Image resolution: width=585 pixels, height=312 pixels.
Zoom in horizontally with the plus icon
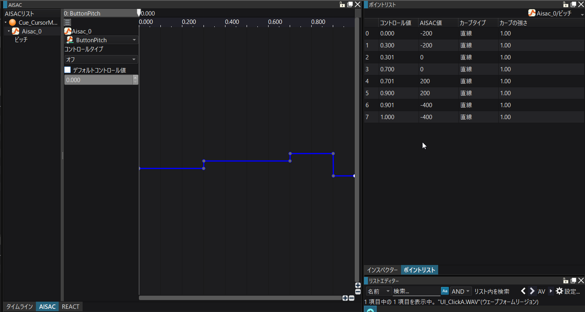(345, 298)
